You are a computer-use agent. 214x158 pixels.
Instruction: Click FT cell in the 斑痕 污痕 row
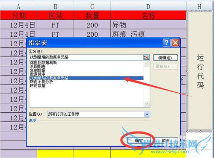point(55,34)
